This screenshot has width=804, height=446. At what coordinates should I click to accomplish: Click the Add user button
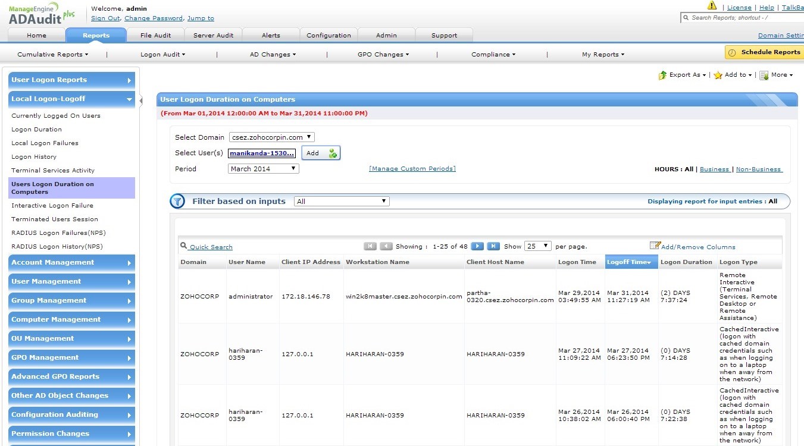click(x=321, y=153)
